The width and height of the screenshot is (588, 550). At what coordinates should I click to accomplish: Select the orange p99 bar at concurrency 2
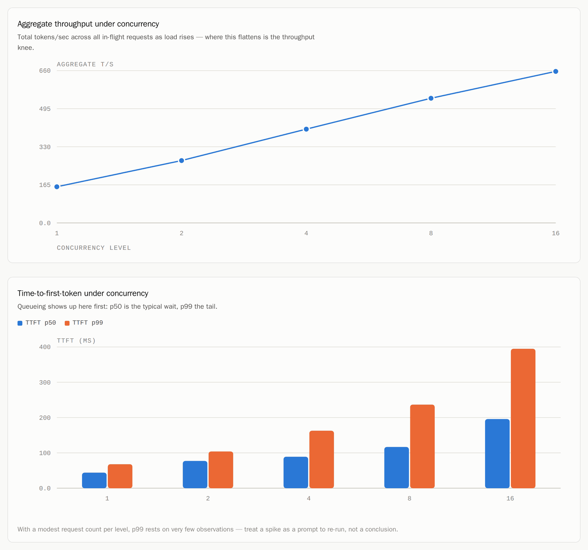coord(221,470)
